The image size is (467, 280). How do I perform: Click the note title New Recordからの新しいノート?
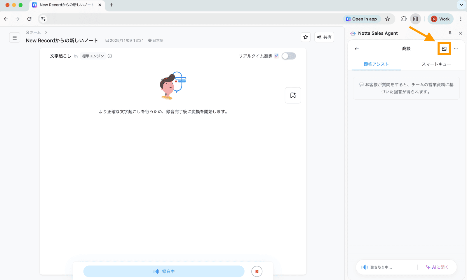click(62, 40)
